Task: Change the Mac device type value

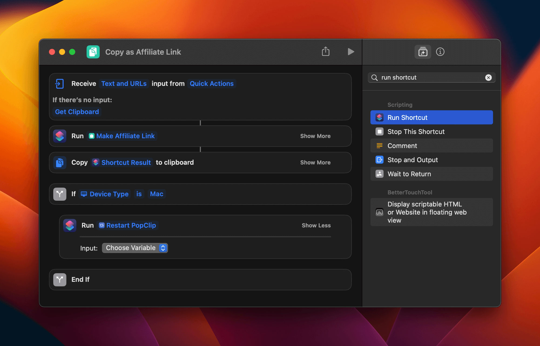Action: [156, 194]
